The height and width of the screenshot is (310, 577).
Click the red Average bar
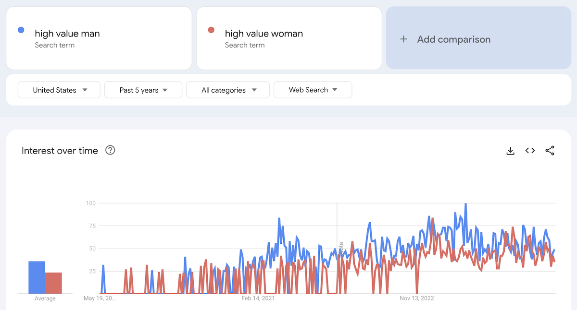[x=53, y=283]
